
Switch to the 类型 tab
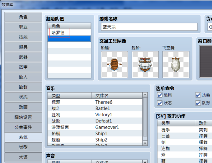[23, 147]
